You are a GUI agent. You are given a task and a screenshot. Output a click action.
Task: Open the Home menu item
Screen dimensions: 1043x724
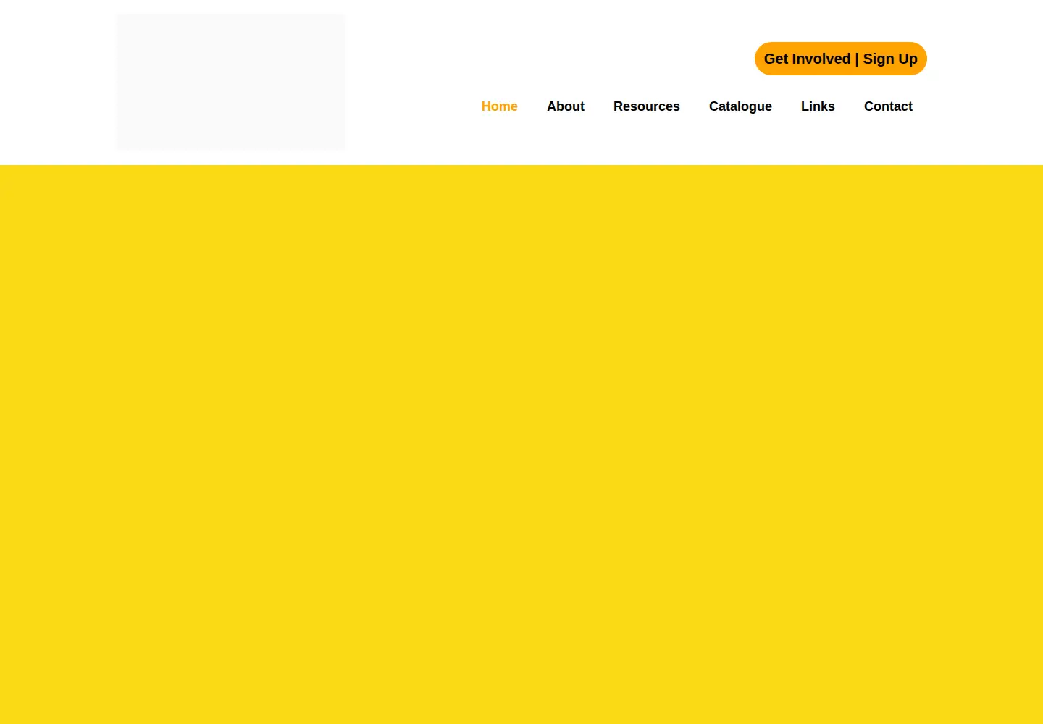pos(499,106)
